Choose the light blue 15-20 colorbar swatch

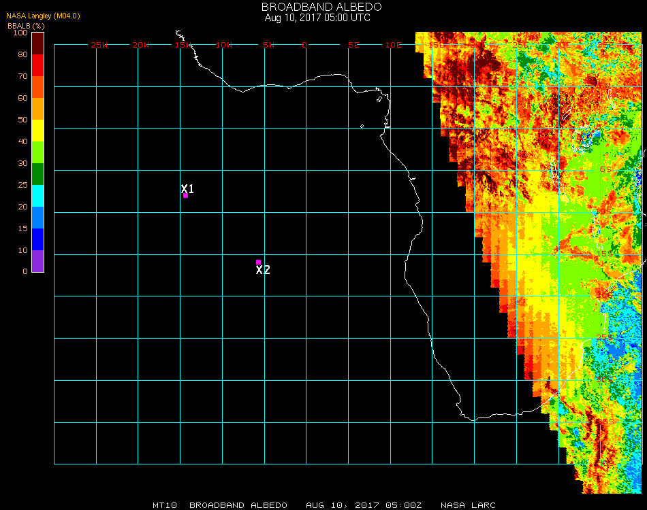pyautogui.click(x=37, y=218)
